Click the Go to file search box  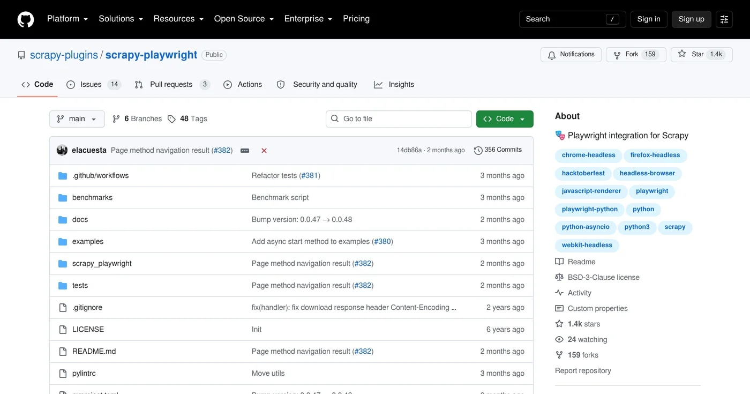click(x=399, y=119)
